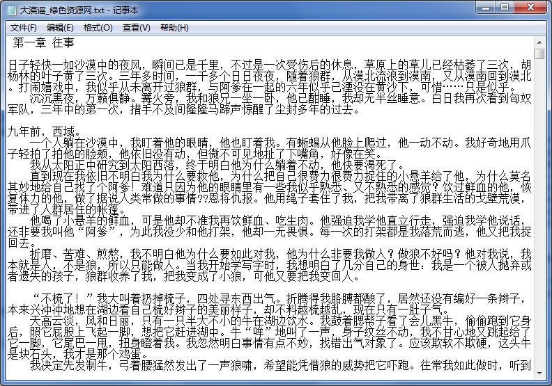The image size is (552, 386).
Task: Place the cursor in the paragraph starting 折磨、苦难、煎熬
Action: click(269, 265)
